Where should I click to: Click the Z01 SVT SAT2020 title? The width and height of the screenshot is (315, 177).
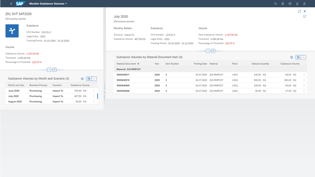pyautogui.click(x=19, y=14)
